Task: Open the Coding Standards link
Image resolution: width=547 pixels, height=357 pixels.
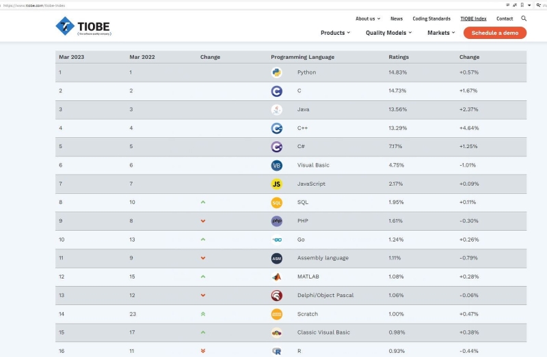Action: pyautogui.click(x=431, y=18)
